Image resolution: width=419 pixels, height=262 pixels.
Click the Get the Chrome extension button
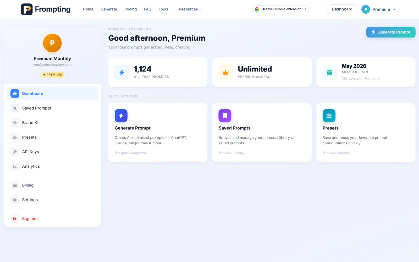pyautogui.click(x=281, y=9)
